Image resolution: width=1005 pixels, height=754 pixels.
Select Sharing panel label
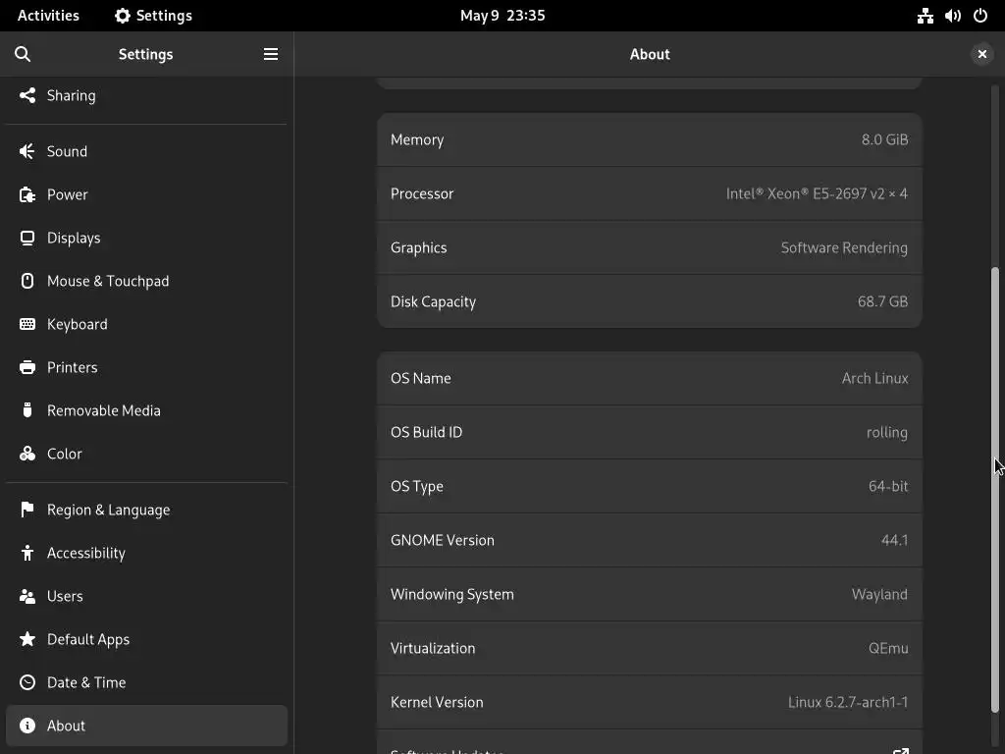point(71,95)
